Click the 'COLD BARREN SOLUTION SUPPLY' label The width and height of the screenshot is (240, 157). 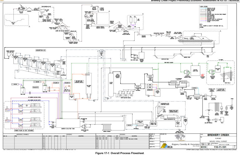(34, 100)
